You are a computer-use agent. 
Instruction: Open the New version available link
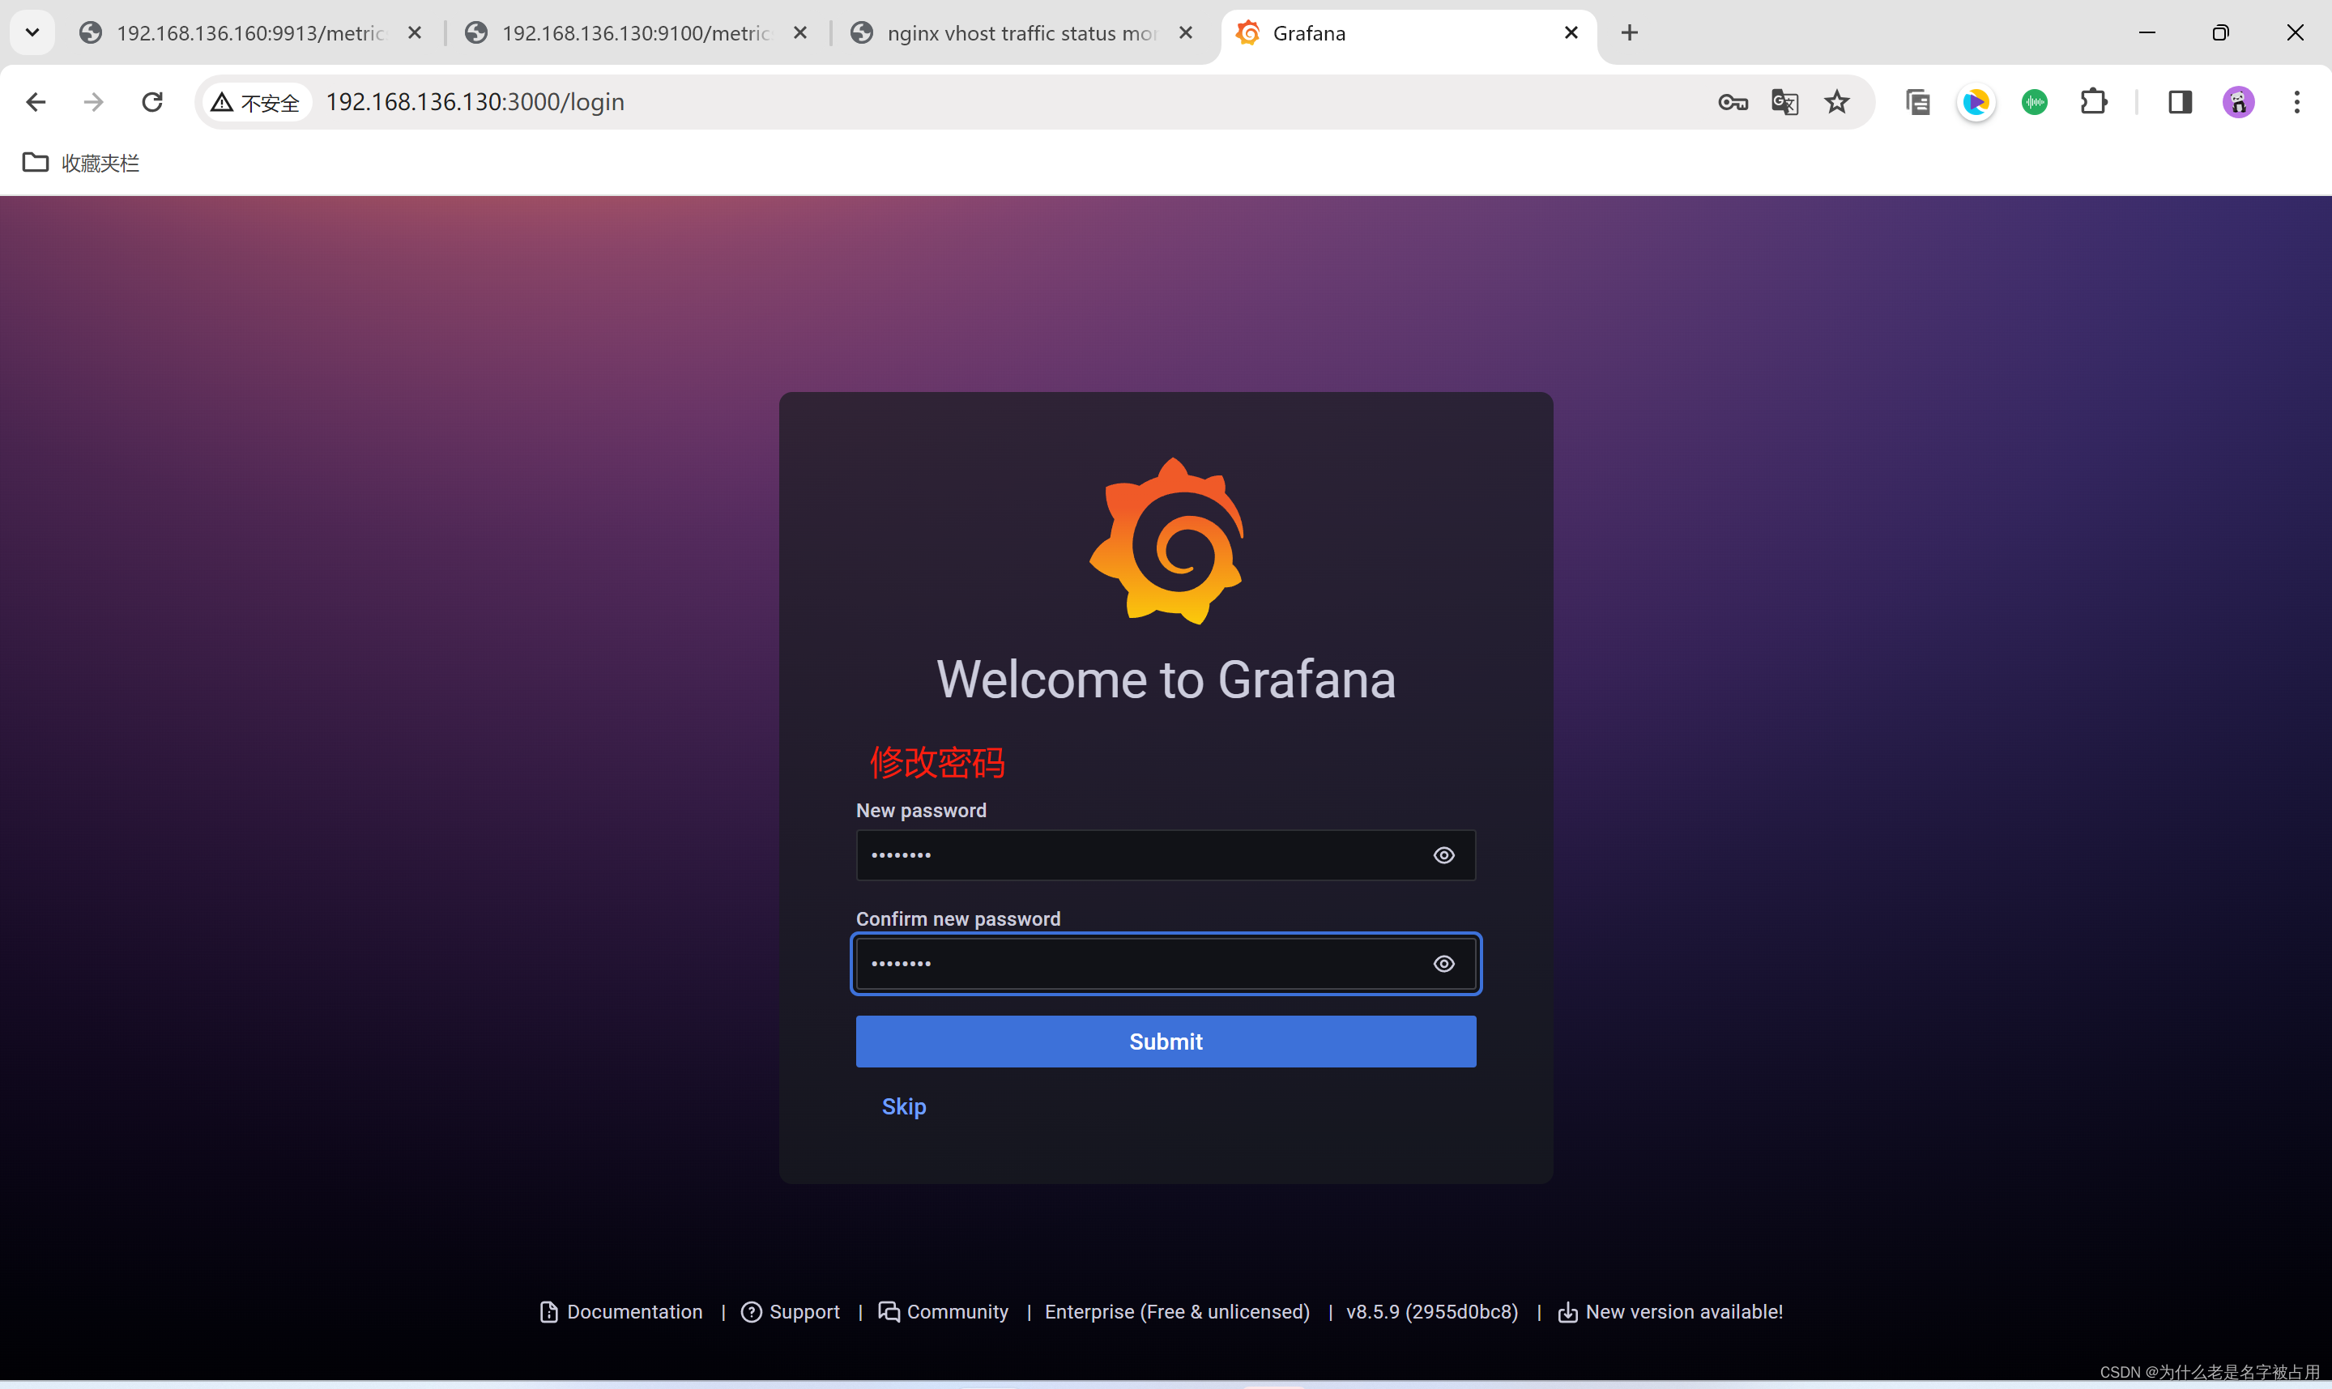pos(1670,1312)
